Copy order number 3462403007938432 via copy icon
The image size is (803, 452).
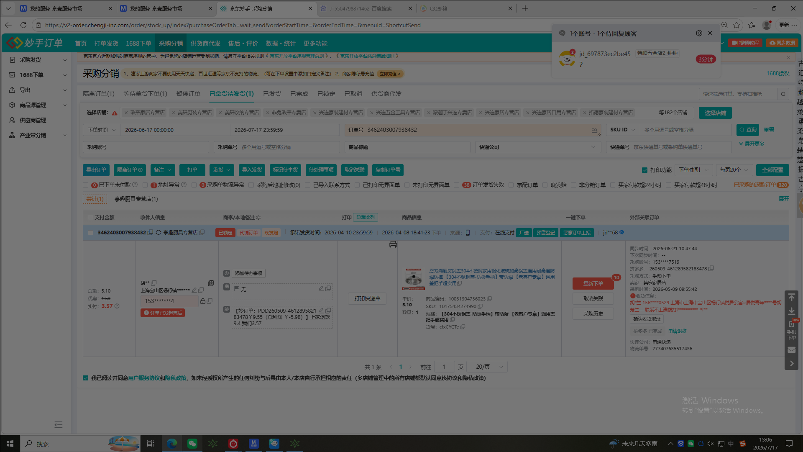pos(150,233)
